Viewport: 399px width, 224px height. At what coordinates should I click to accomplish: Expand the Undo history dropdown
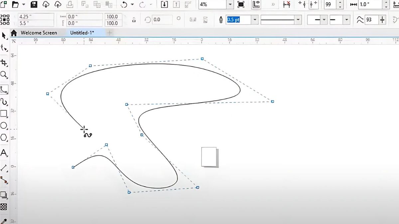[132, 4]
